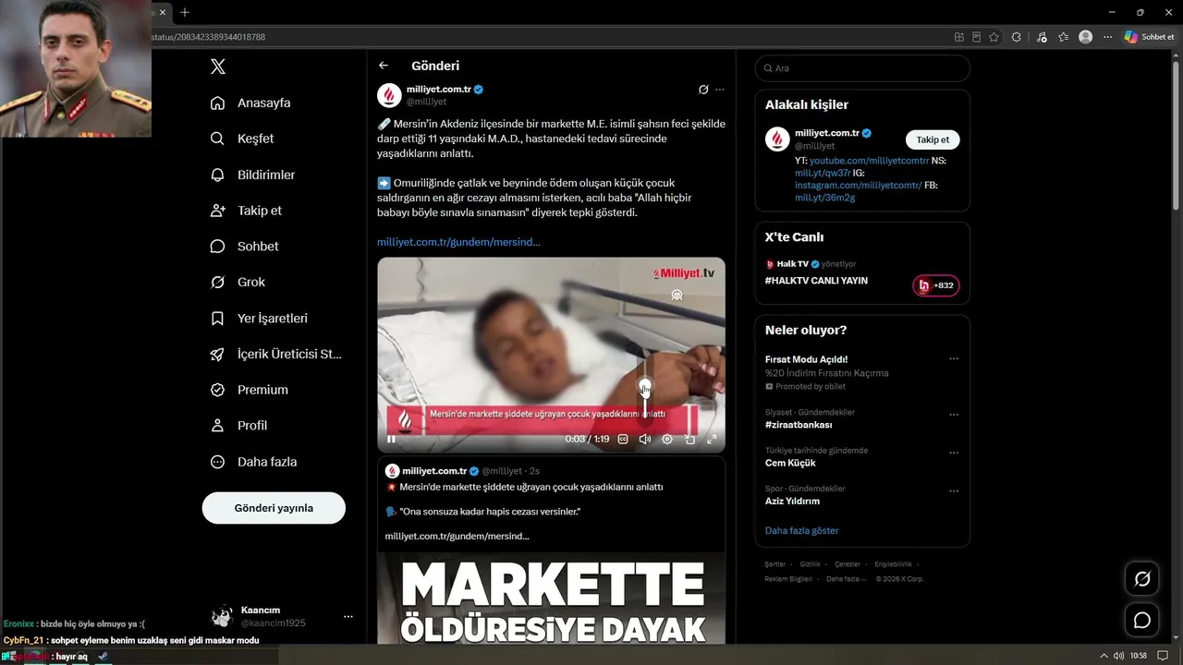Open the post's more options menu
This screenshot has width=1183, height=665.
coord(720,90)
